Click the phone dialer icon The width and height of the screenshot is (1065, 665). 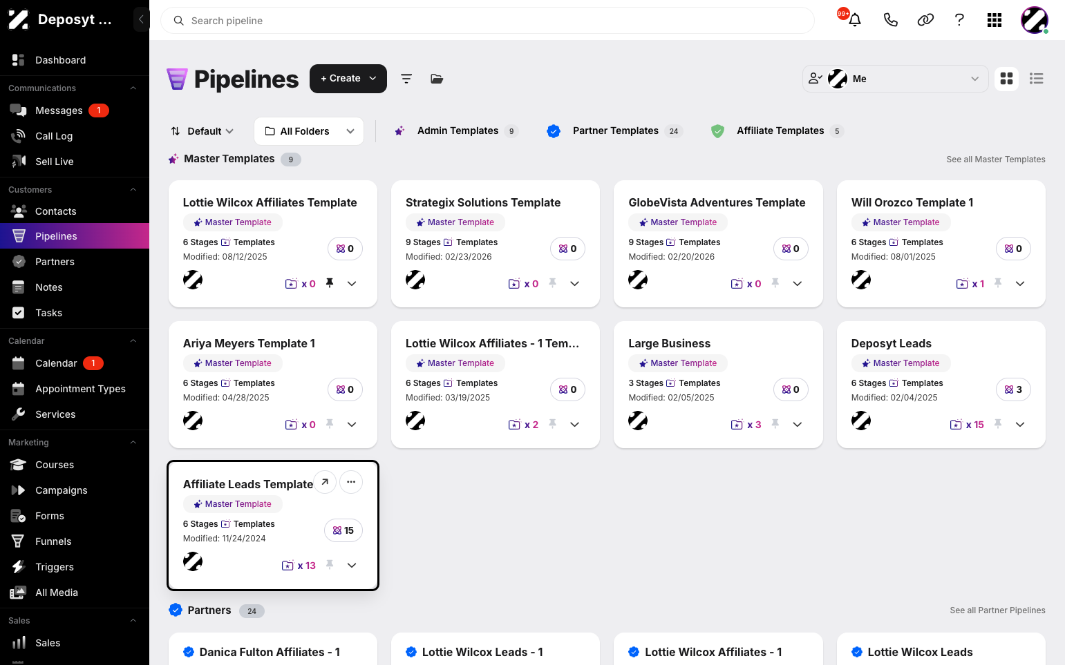[x=890, y=20]
